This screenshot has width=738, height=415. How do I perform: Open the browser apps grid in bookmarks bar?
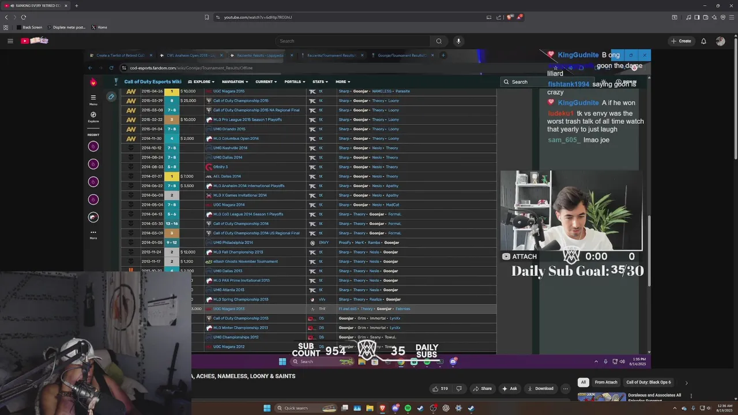pyautogui.click(x=6, y=27)
